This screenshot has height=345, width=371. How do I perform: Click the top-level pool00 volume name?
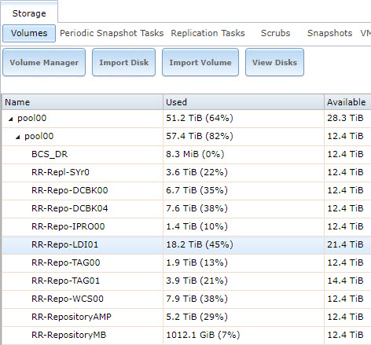(x=32, y=118)
